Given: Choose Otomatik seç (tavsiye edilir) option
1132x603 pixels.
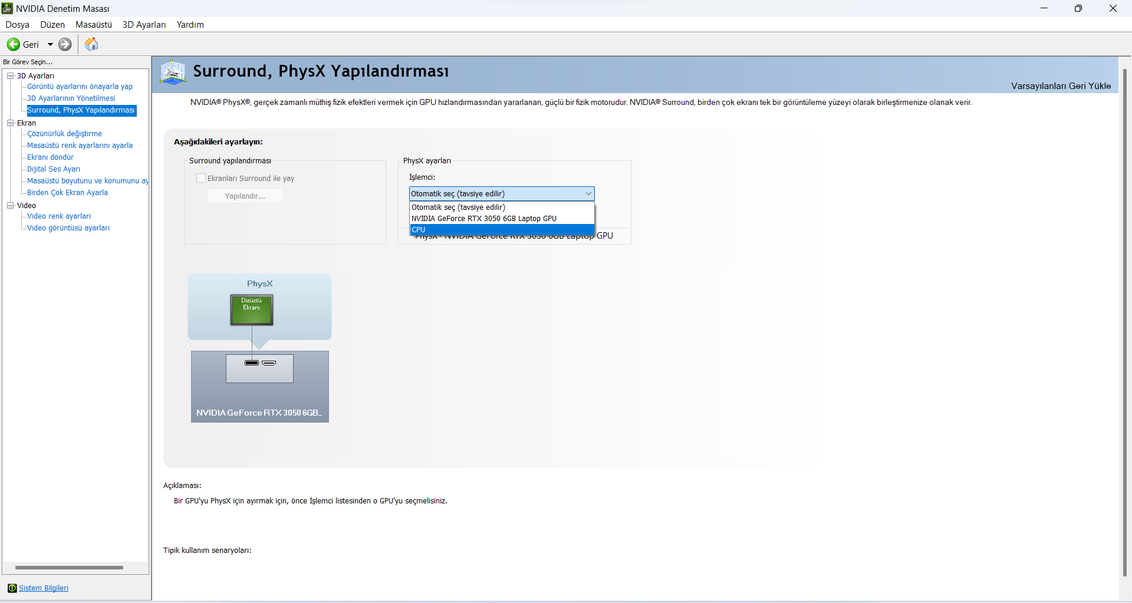Looking at the screenshot, I should coord(502,207).
